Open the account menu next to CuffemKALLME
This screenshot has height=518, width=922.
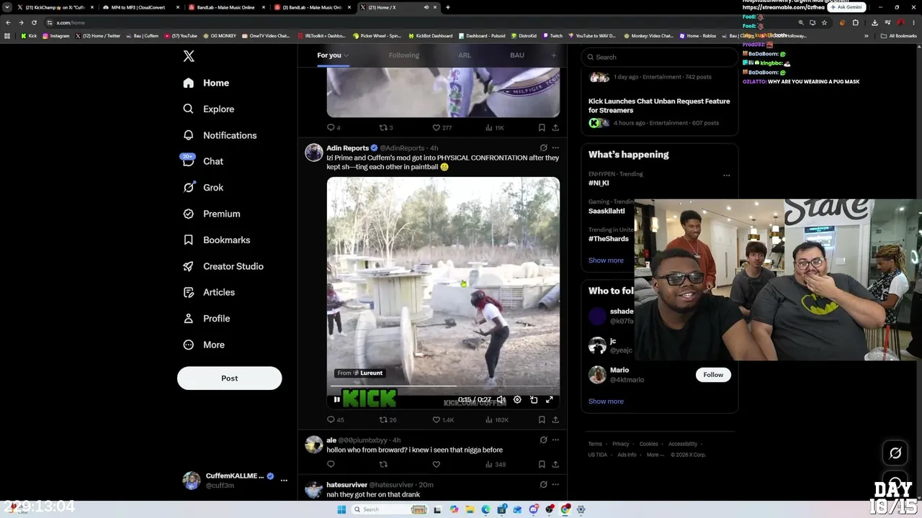(284, 480)
